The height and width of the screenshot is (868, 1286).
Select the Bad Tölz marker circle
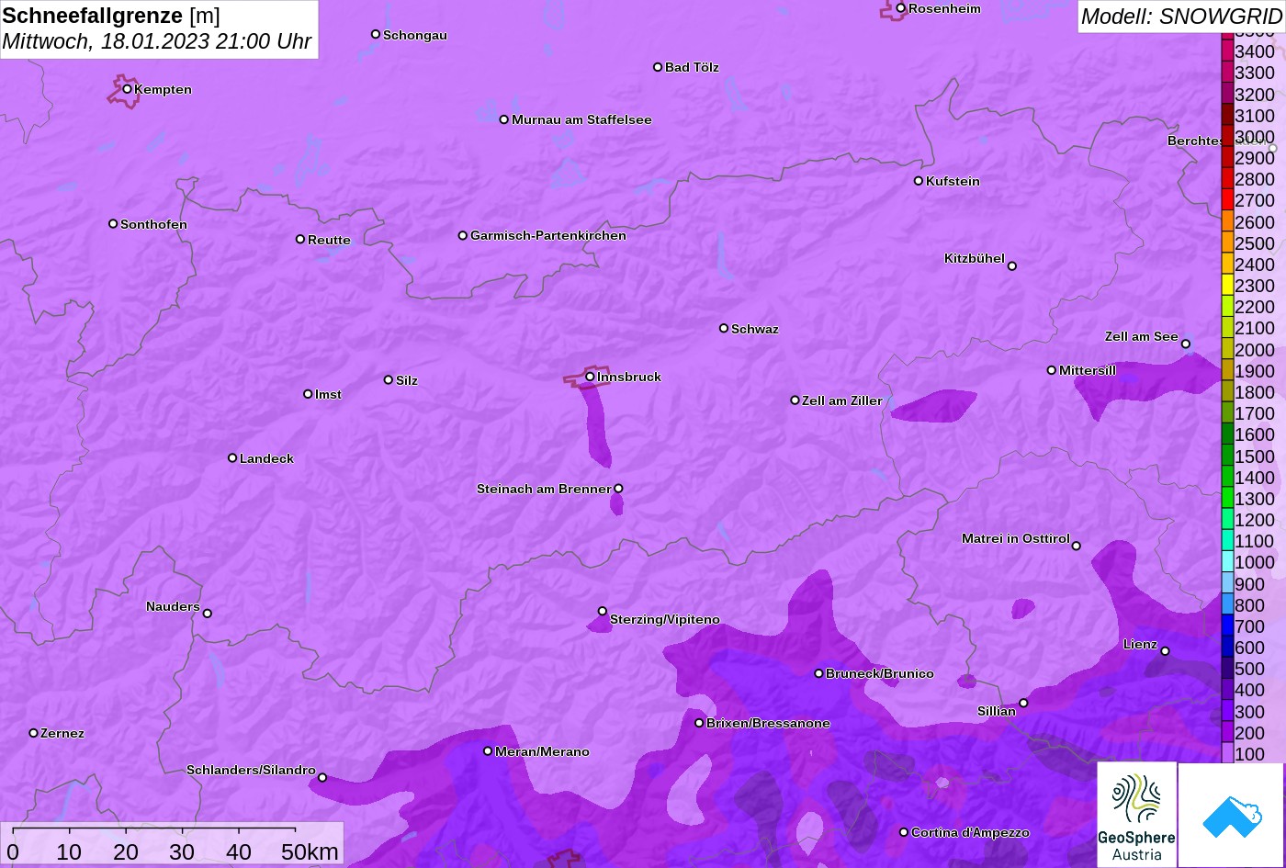coord(658,67)
